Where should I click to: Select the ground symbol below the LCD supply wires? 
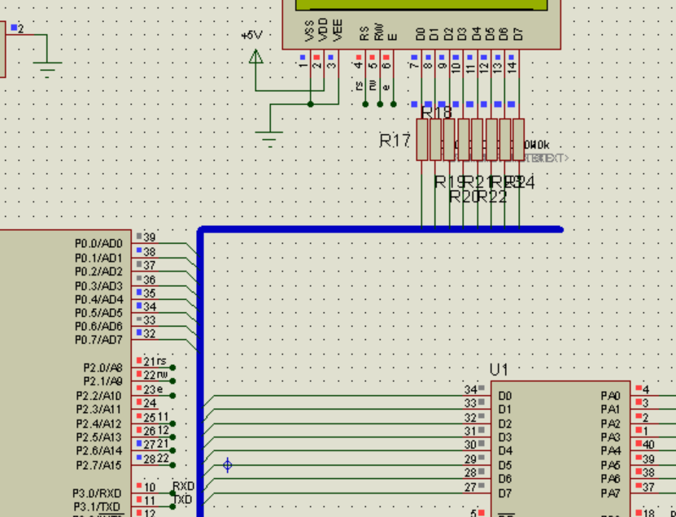[x=269, y=139]
